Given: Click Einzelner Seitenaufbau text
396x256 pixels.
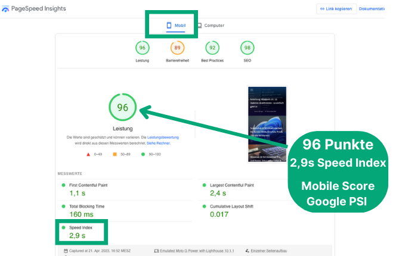Looking at the screenshot, I should click(x=269, y=251).
